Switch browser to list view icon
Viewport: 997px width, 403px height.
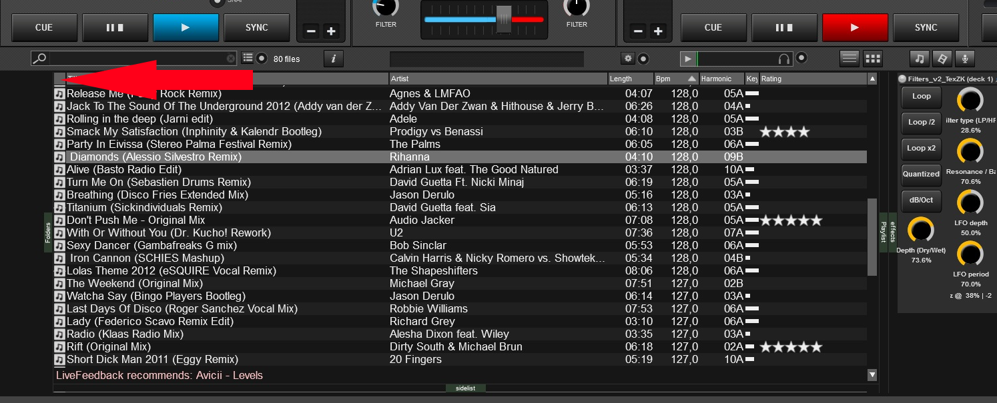click(x=850, y=58)
